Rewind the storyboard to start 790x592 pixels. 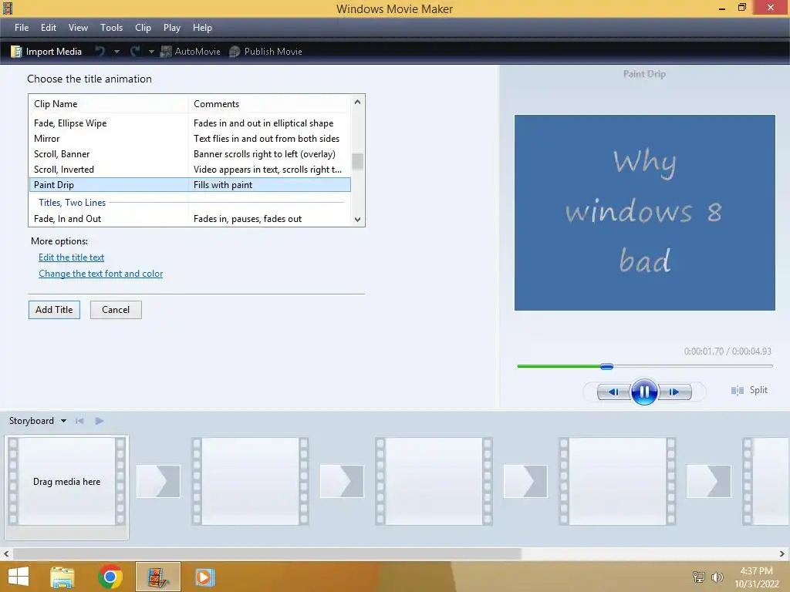click(79, 421)
